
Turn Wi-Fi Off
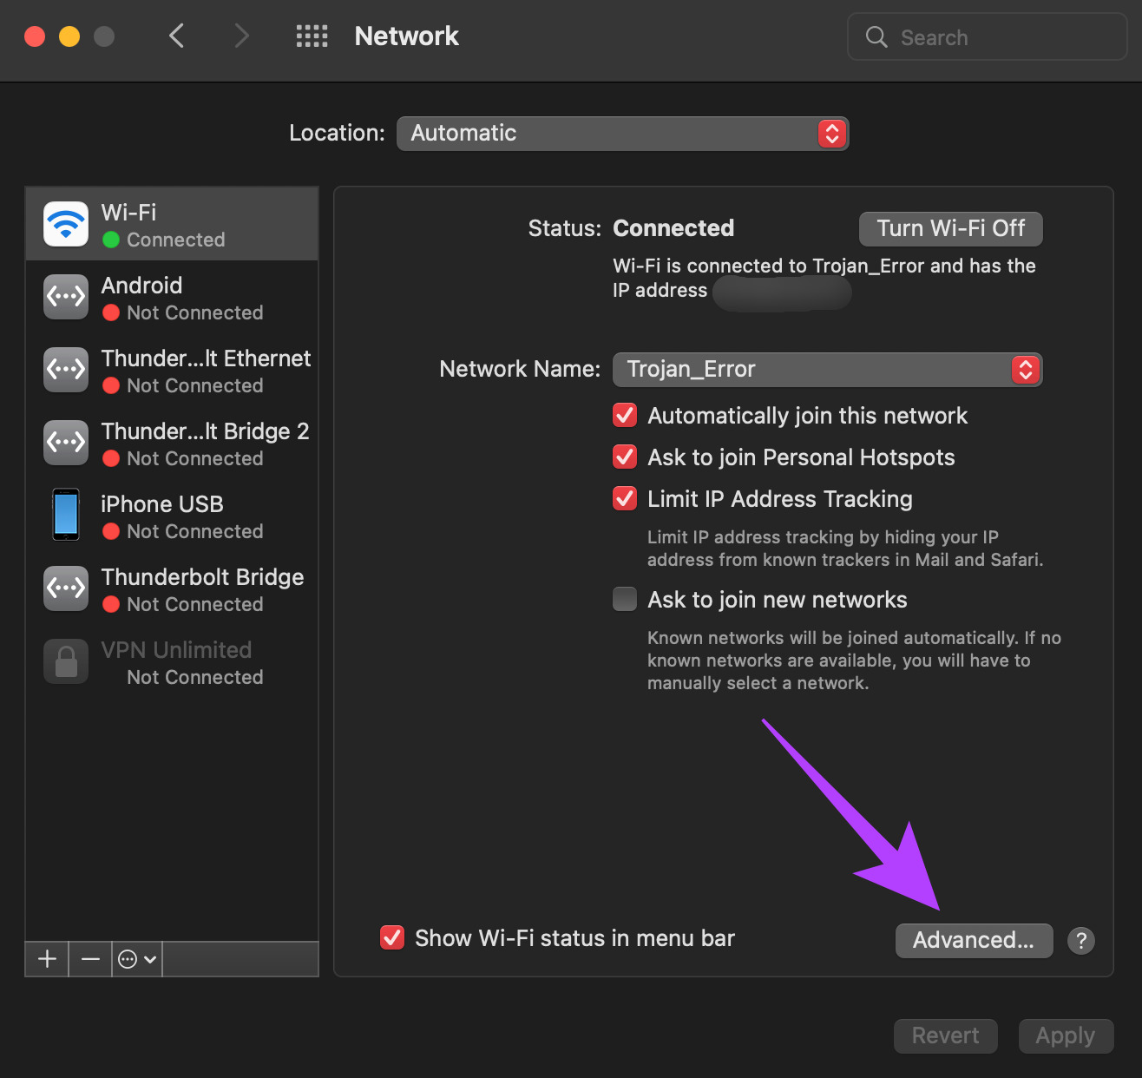[x=950, y=228]
